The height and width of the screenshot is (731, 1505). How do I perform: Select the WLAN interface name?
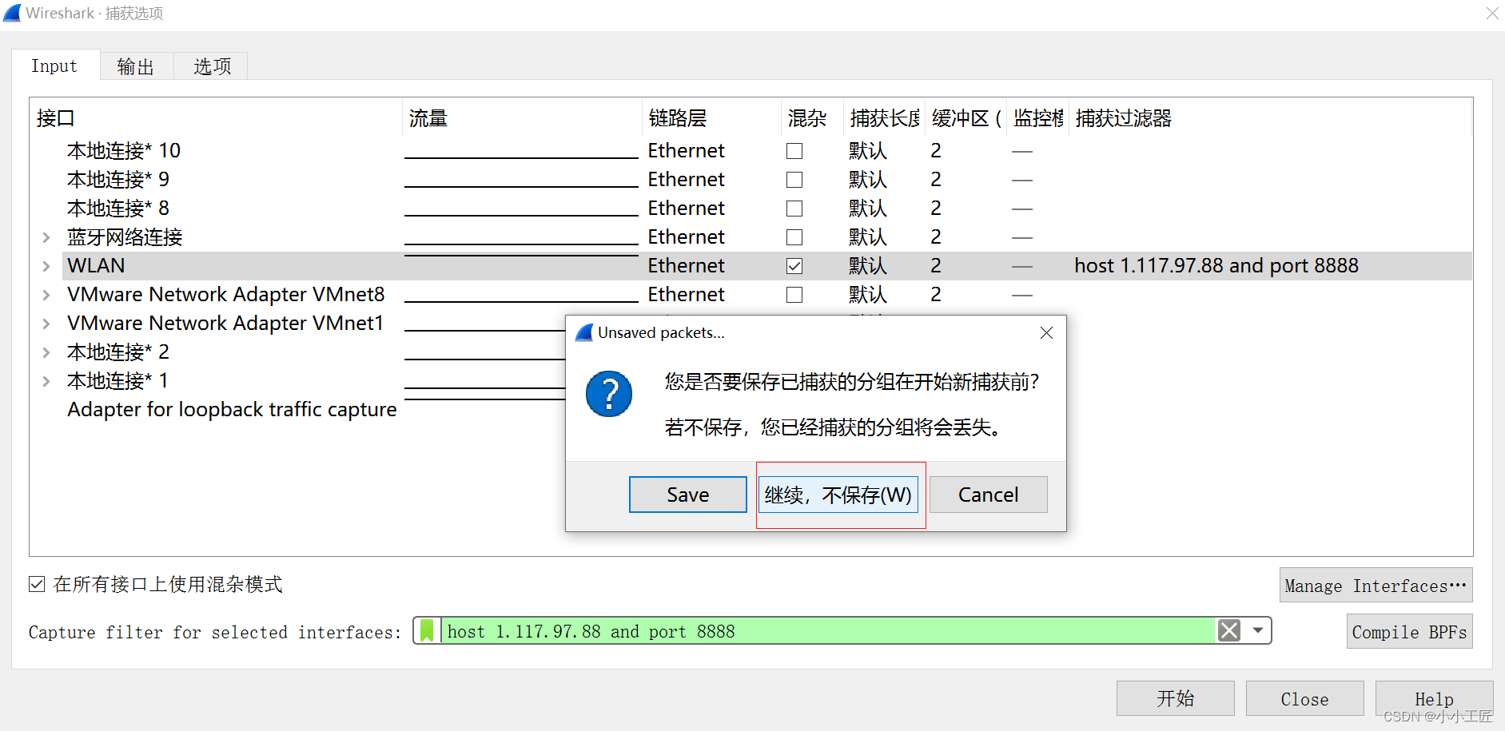click(x=96, y=265)
